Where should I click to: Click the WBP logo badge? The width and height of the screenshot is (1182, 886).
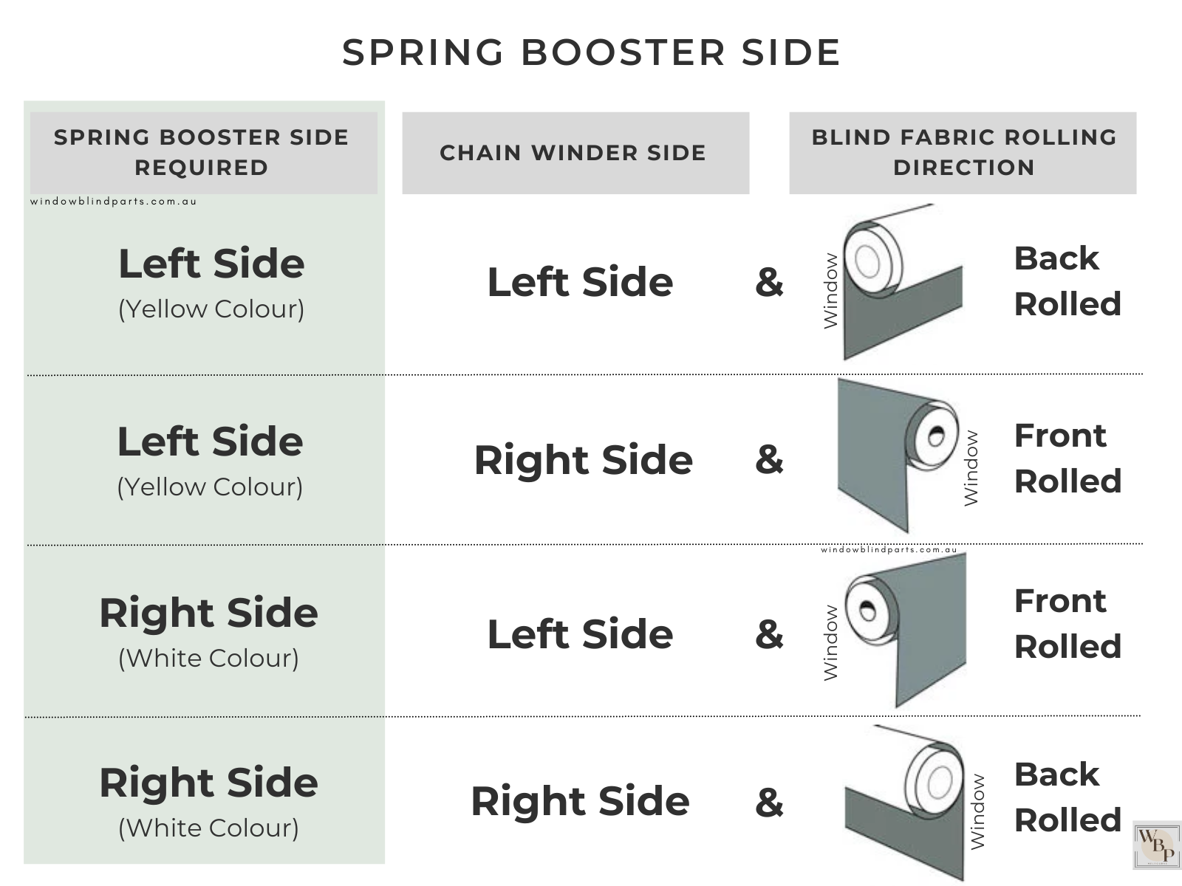point(1156,846)
